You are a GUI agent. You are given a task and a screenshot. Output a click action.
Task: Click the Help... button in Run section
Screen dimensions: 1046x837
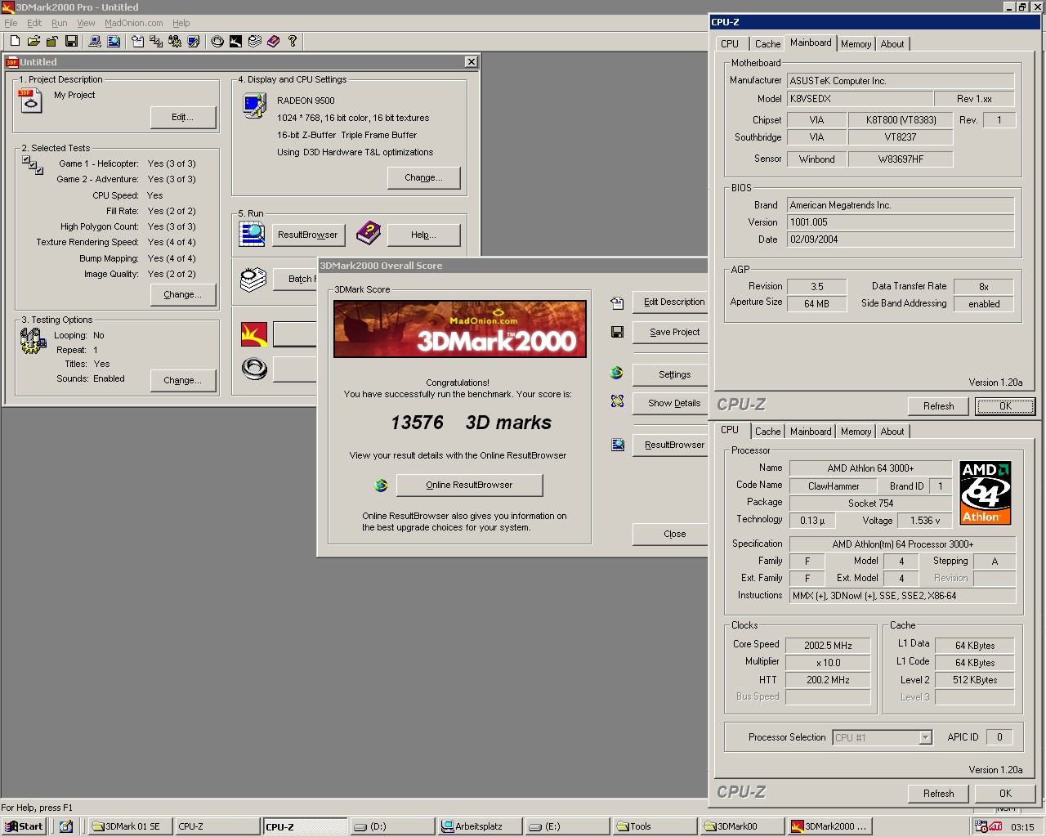423,235
